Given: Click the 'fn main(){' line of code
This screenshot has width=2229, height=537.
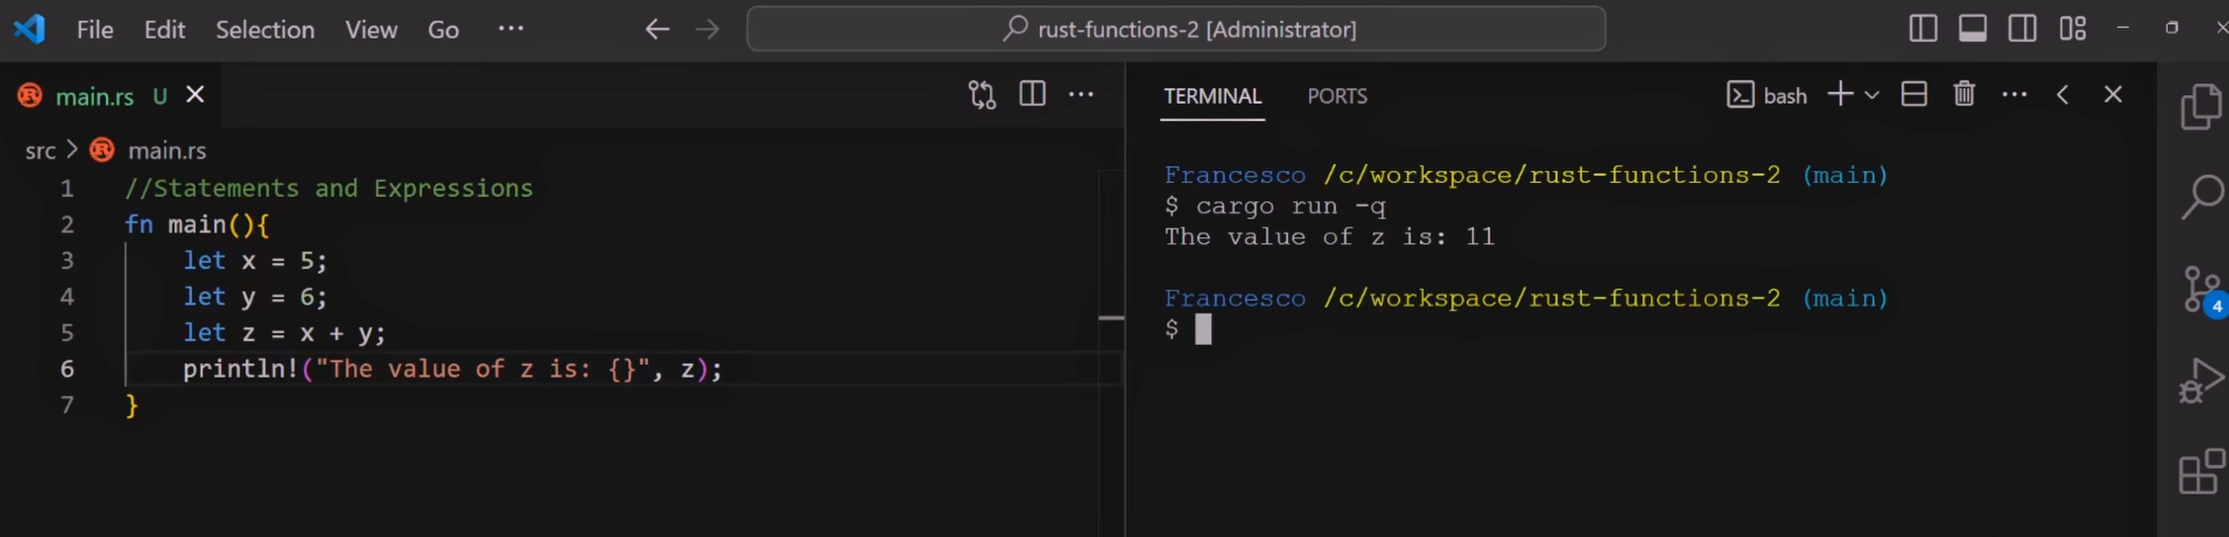Looking at the screenshot, I should [197, 224].
